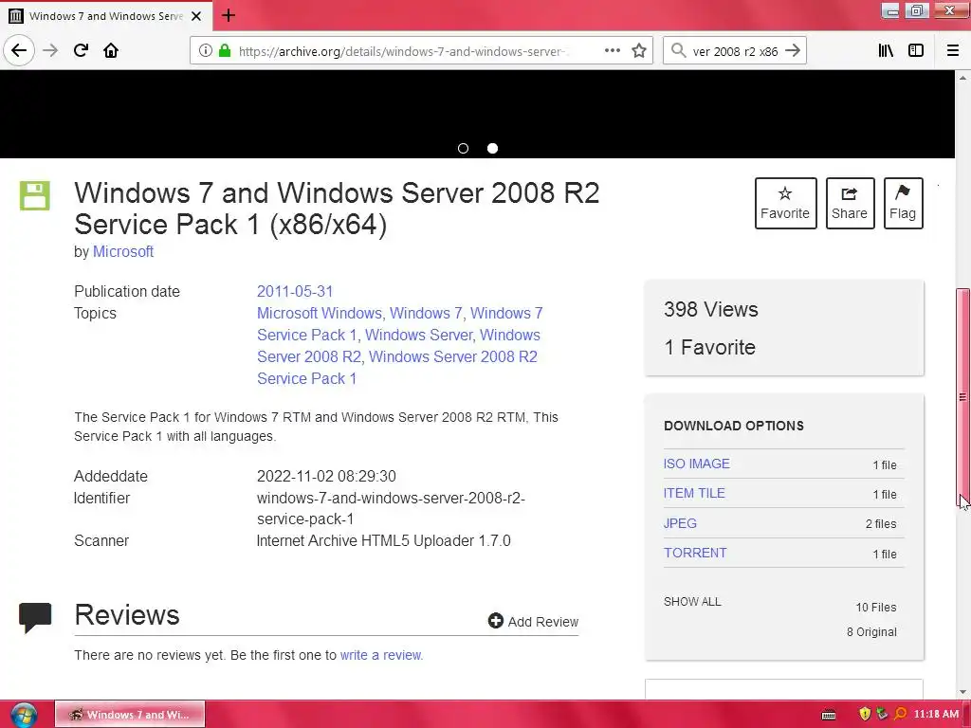The width and height of the screenshot is (971, 728).
Task: Submit search with the arrow button
Action: click(793, 51)
